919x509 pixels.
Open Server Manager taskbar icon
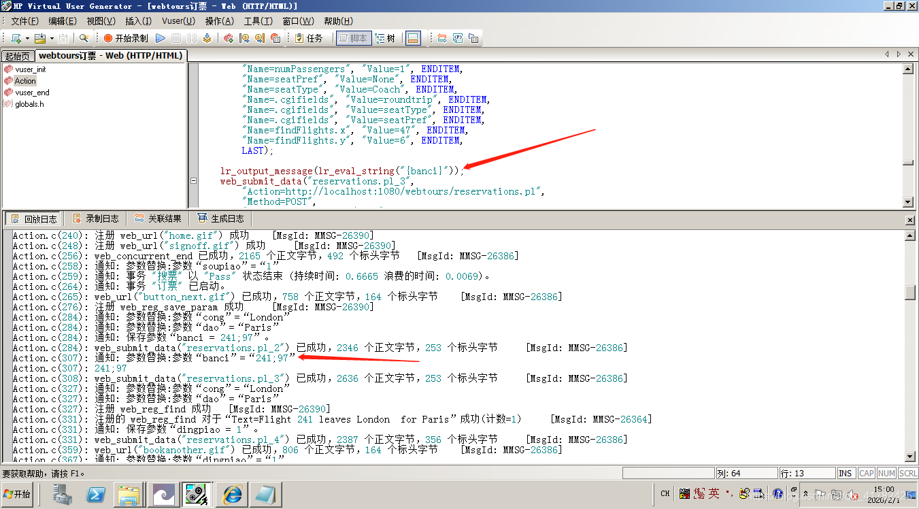click(x=64, y=494)
